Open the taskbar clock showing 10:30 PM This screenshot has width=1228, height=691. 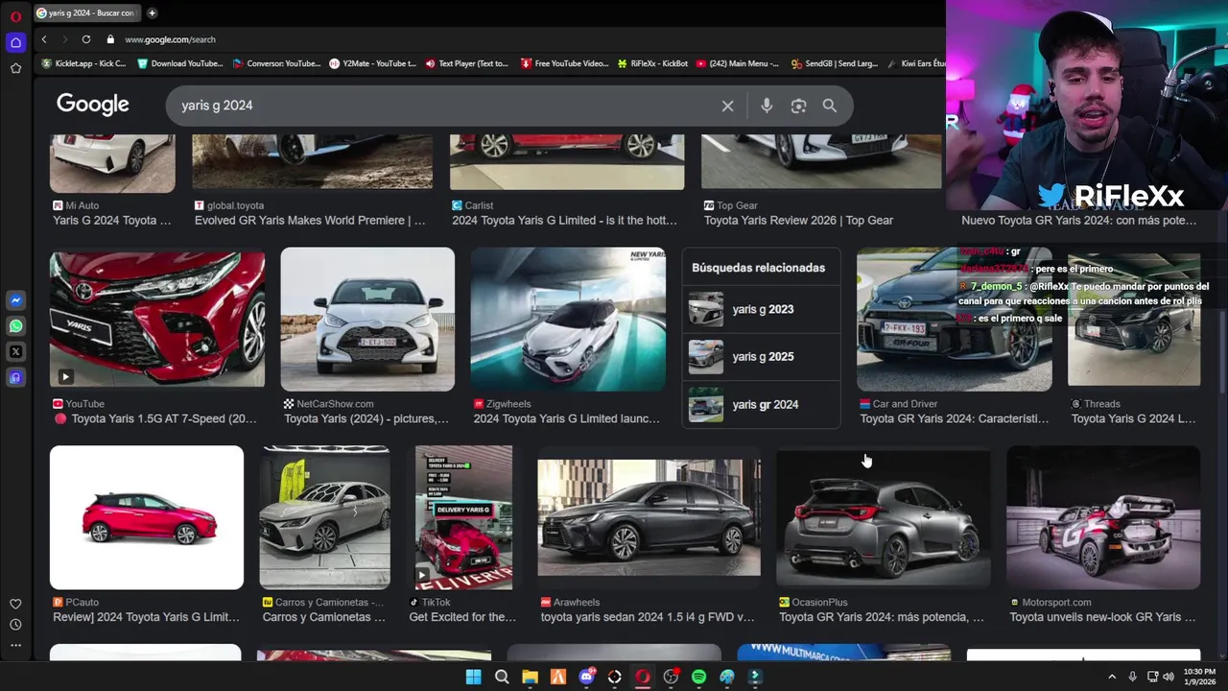[x=1199, y=677]
